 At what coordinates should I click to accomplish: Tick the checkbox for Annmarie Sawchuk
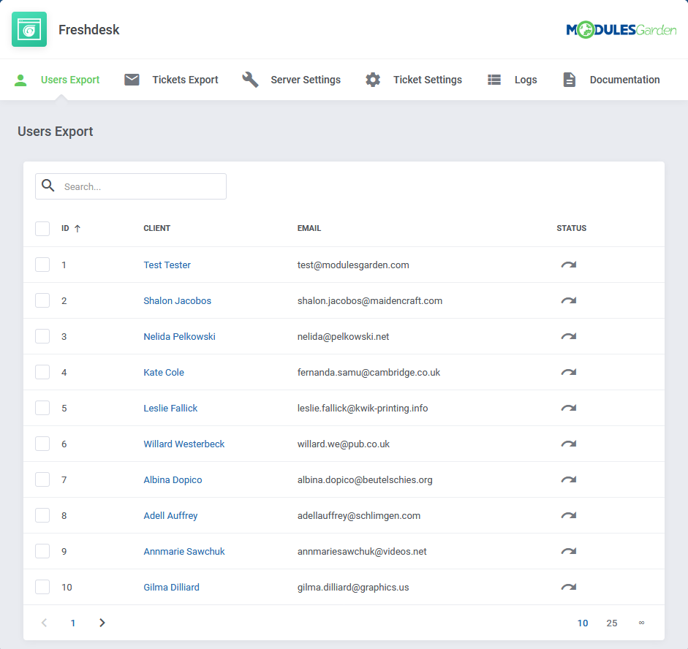coord(42,551)
